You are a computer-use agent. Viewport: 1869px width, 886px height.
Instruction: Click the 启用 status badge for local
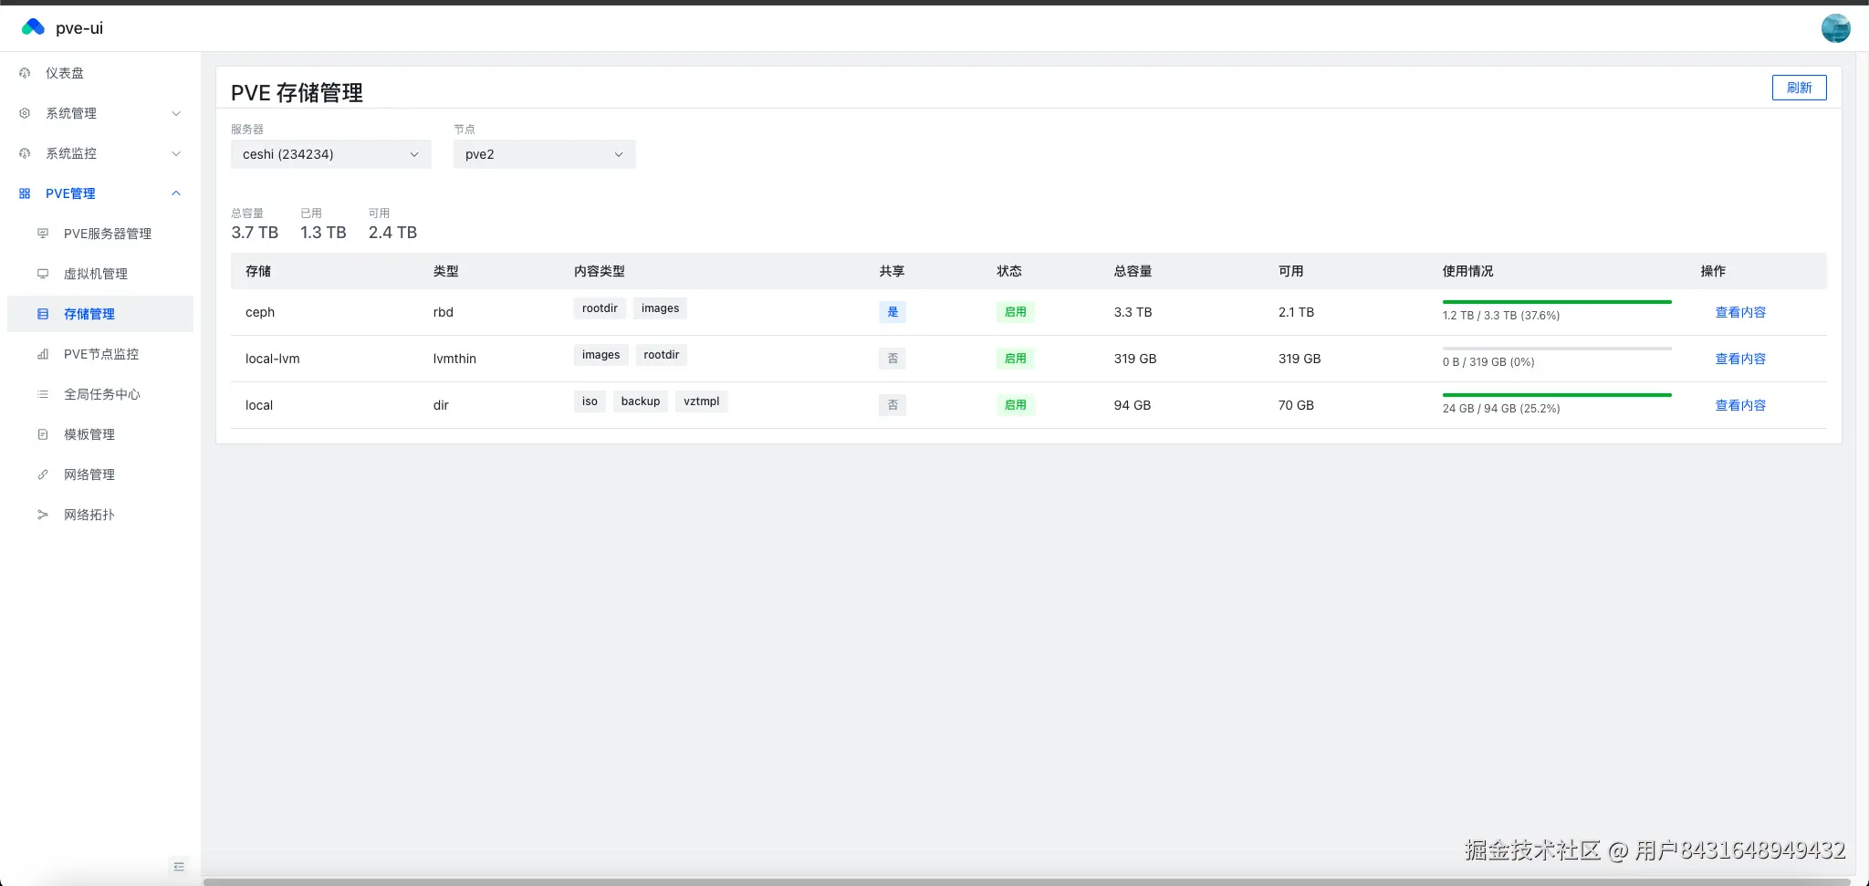pyautogui.click(x=1016, y=405)
